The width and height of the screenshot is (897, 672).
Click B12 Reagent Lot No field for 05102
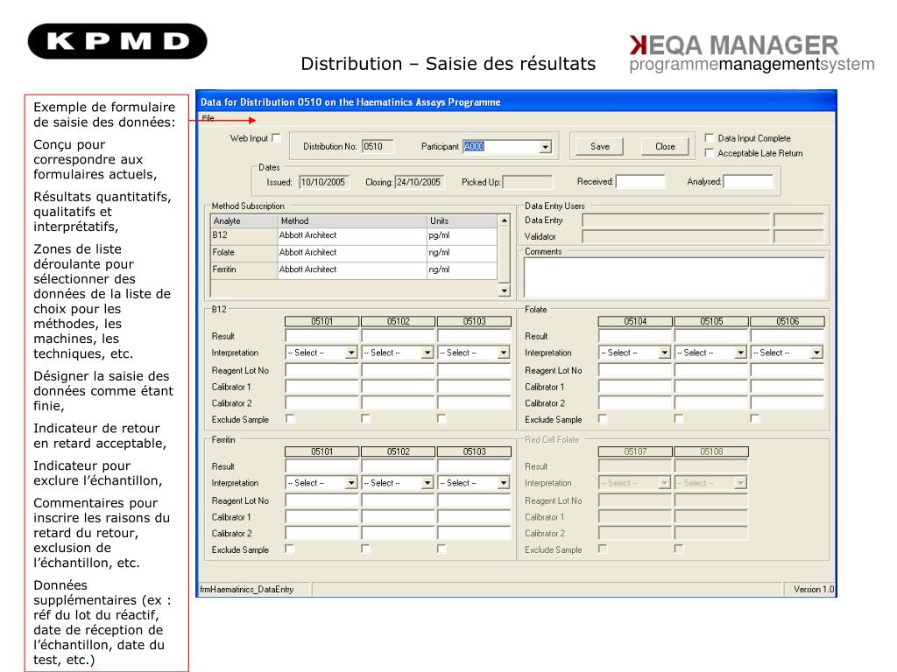pos(399,370)
